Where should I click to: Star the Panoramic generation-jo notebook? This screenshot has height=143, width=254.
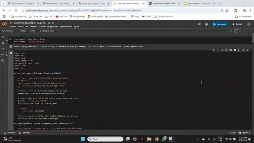pyautogui.click(x=49, y=23)
